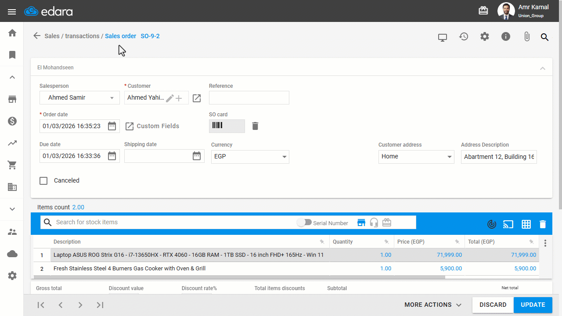Screen dimensions: 562x316
Task: Open the history clock icon in header
Action: tap(464, 37)
